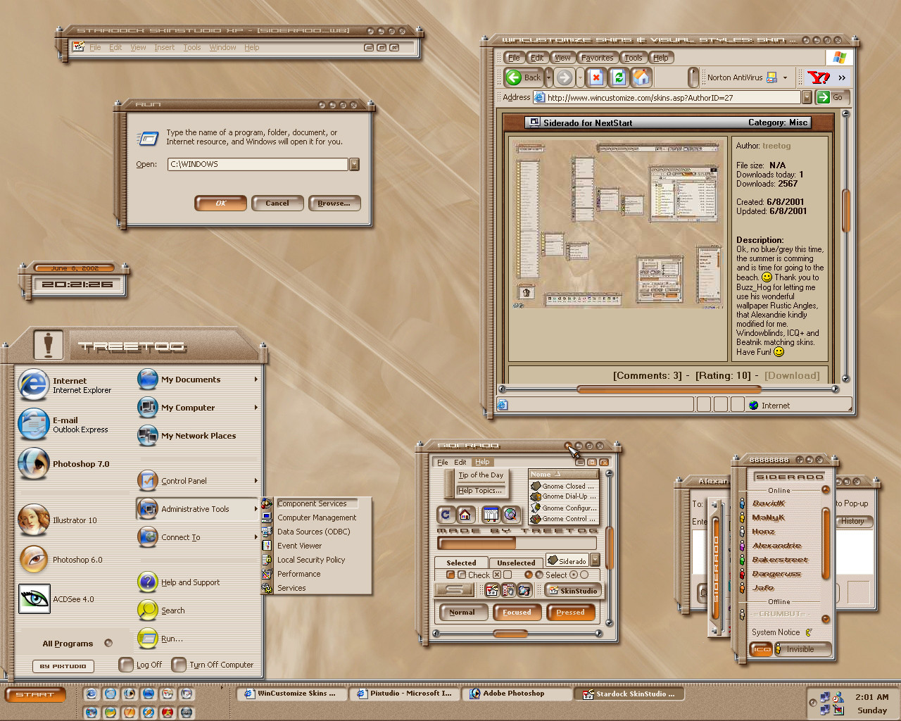
Task: Refresh the page using the green arrows icon
Action: (619, 77)
